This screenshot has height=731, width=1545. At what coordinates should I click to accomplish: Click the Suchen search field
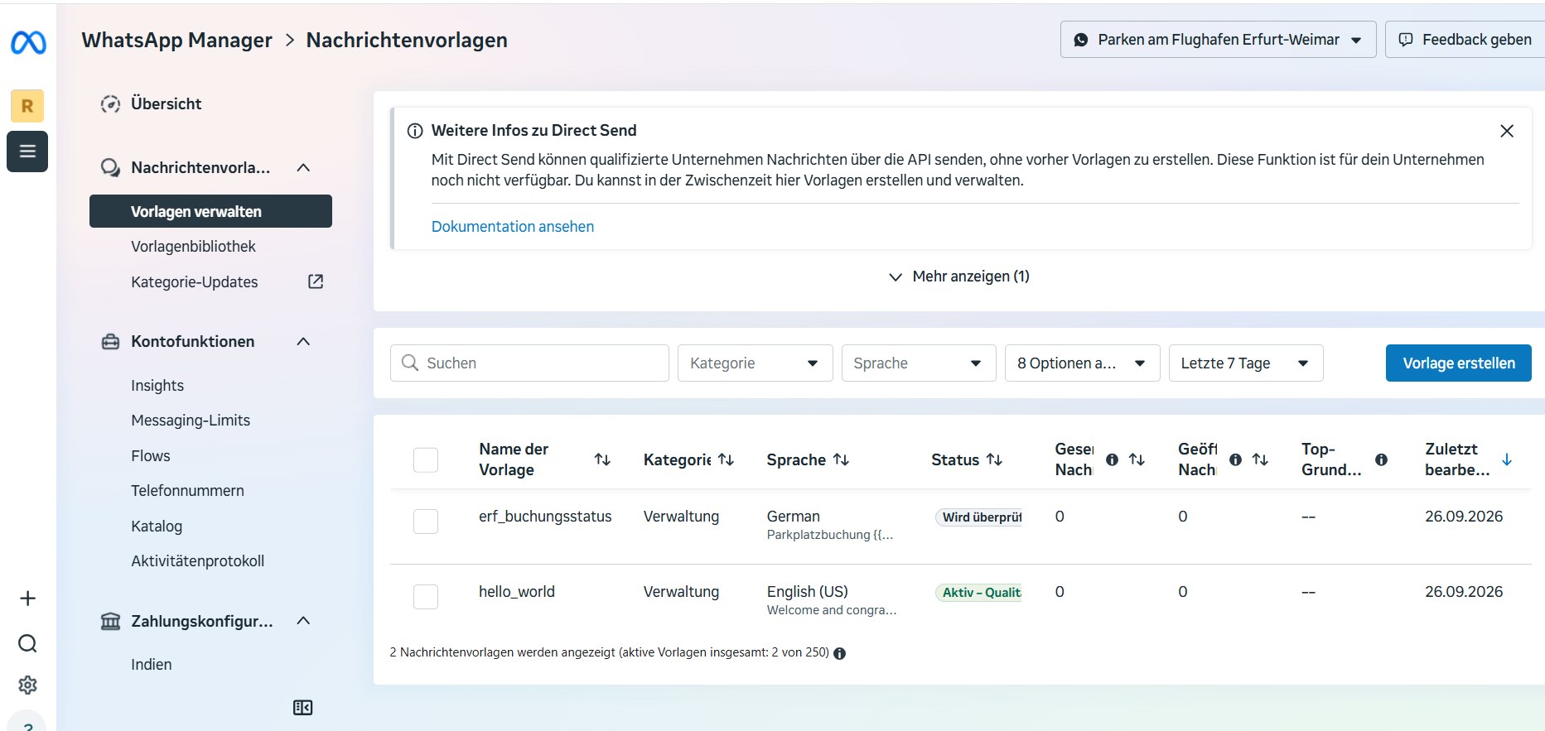529,363
